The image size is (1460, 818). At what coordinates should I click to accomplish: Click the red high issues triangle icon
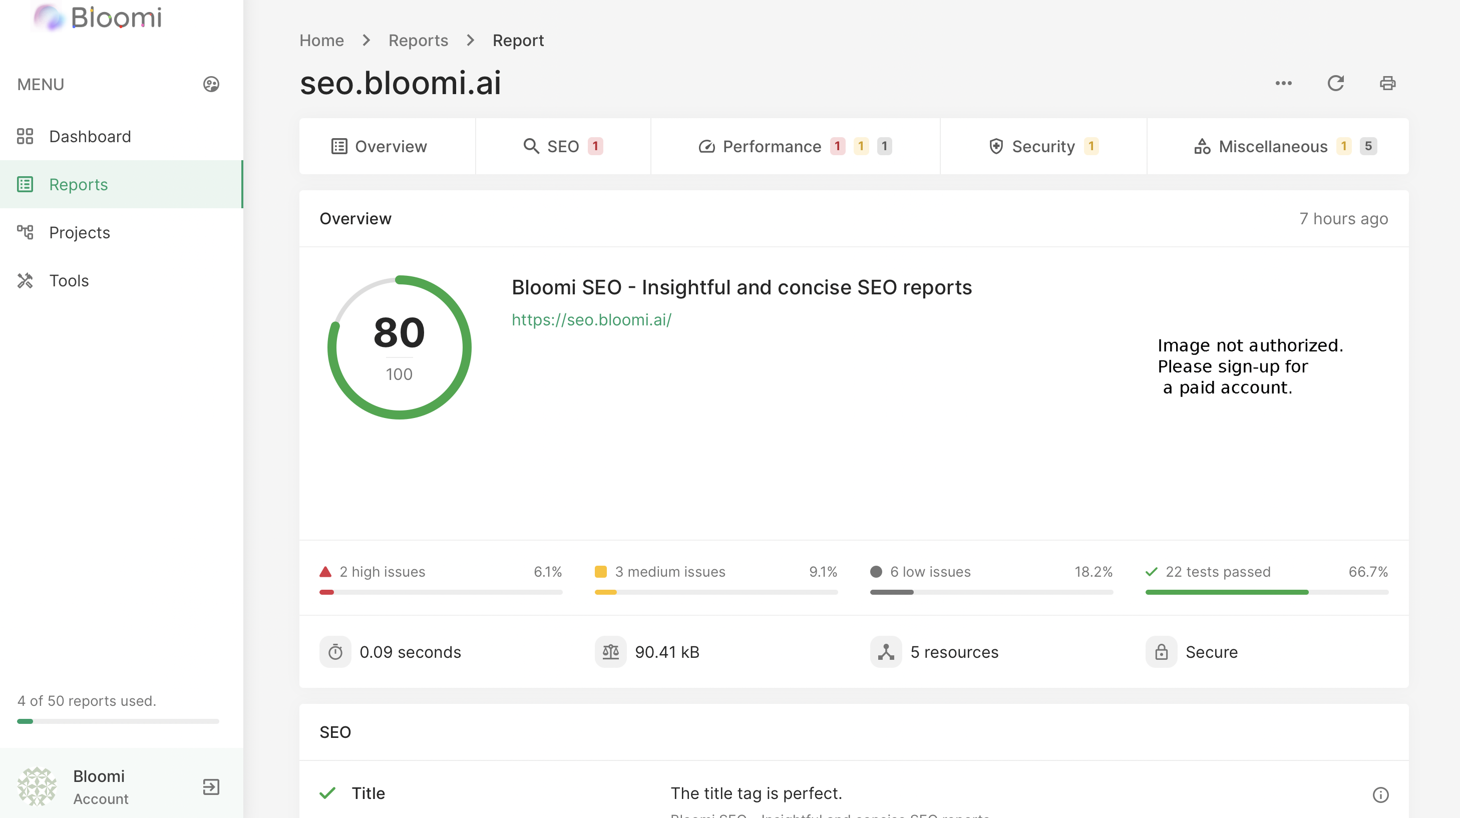coord(325,571)
